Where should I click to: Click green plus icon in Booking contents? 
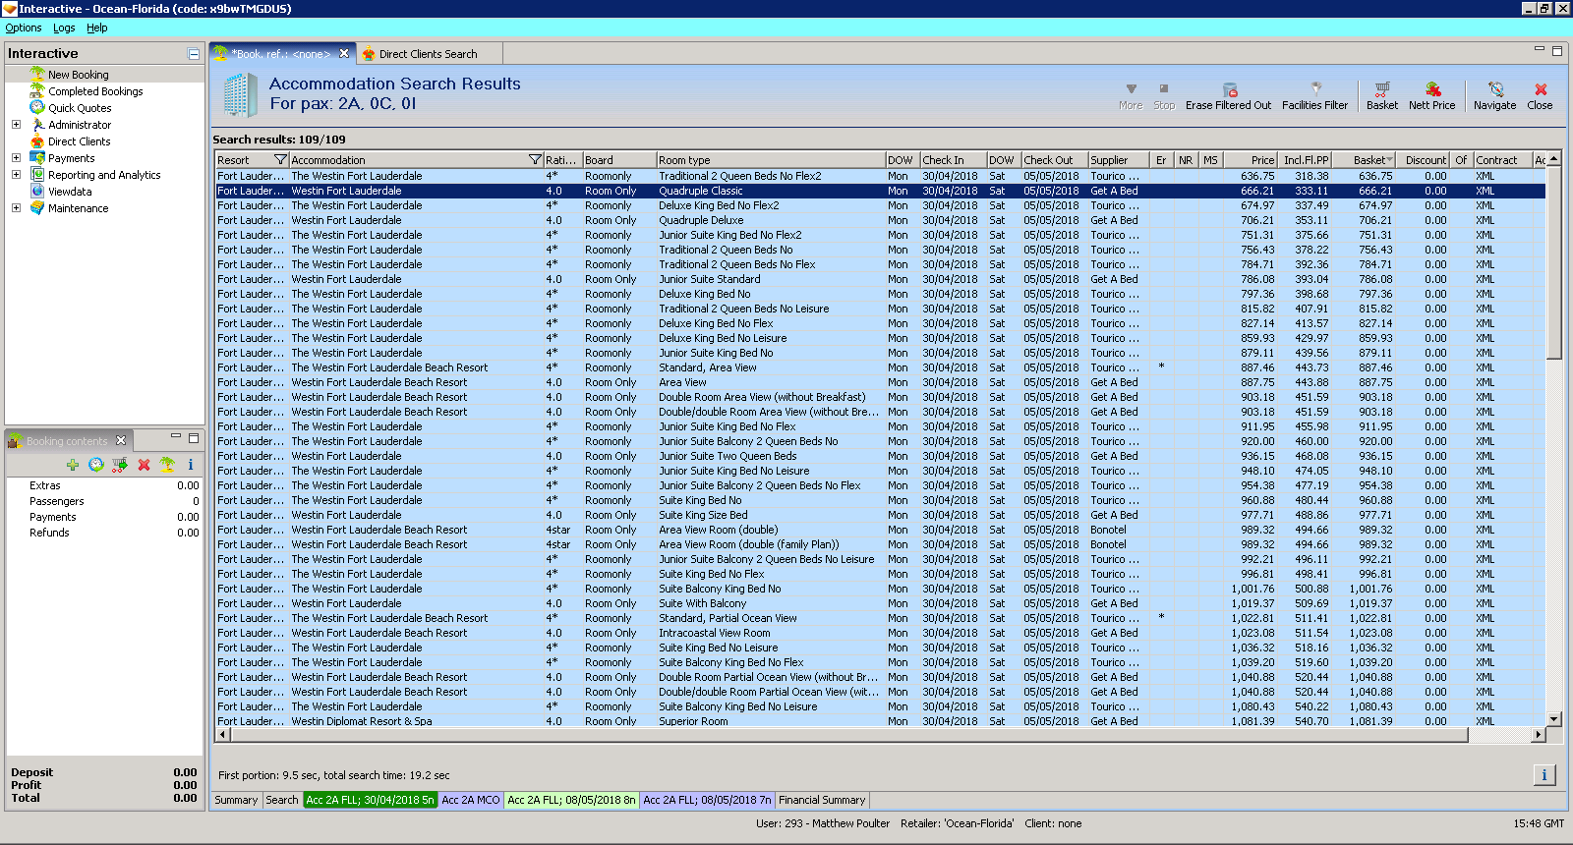pos(73,465)
